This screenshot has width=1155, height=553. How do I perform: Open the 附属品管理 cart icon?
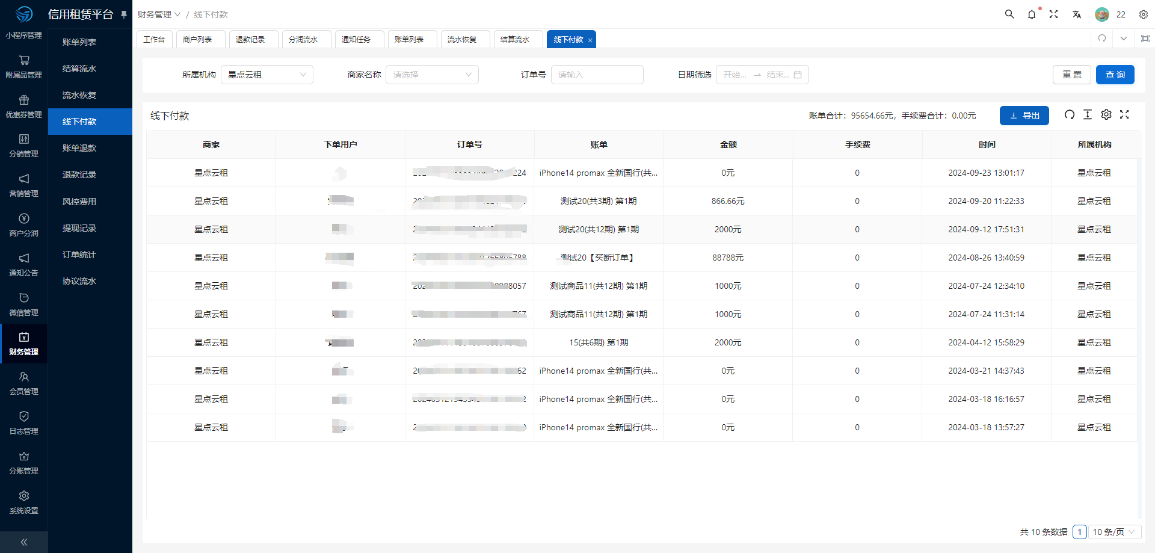point(24,60)
